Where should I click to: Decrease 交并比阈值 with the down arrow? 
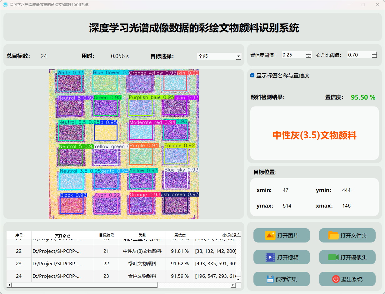(x=374, y=56)
